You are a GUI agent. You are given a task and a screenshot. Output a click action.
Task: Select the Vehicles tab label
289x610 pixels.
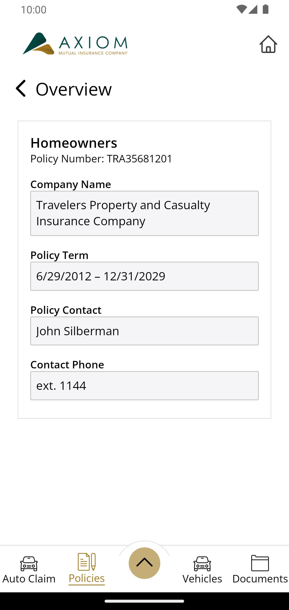(x=202, y=579)
